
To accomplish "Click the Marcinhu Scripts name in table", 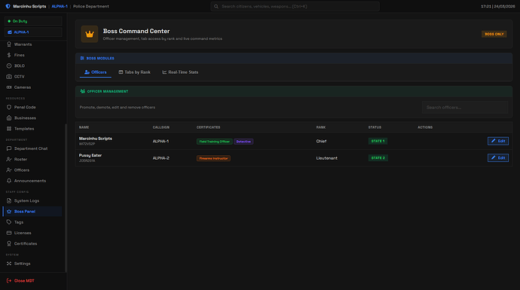I will 96,139.
